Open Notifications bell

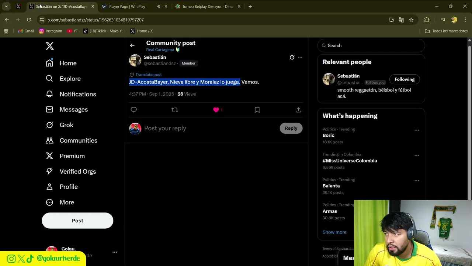(49, 94)
